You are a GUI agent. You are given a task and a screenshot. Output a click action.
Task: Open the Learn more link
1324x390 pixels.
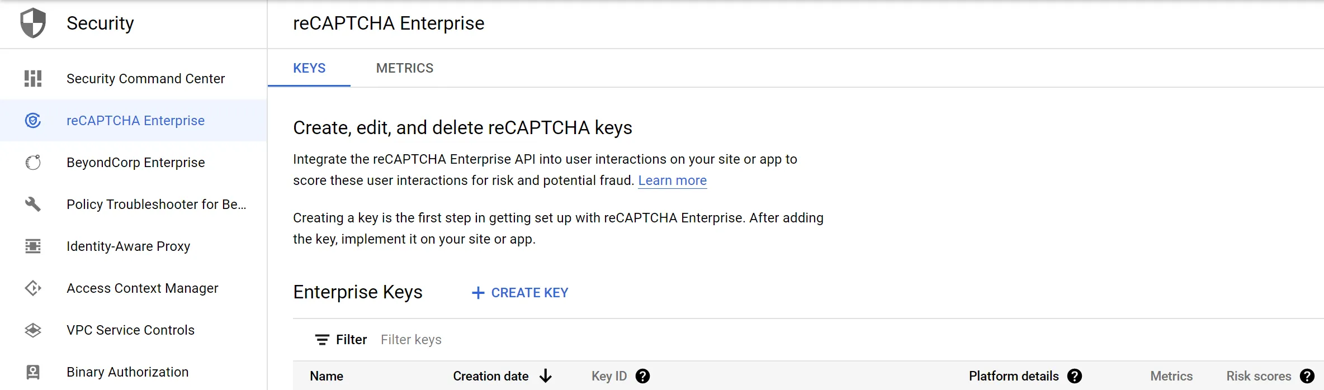tap(672, 180)
